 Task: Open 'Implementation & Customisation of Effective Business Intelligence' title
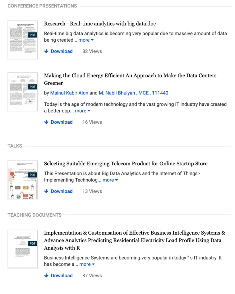(134, 233)
